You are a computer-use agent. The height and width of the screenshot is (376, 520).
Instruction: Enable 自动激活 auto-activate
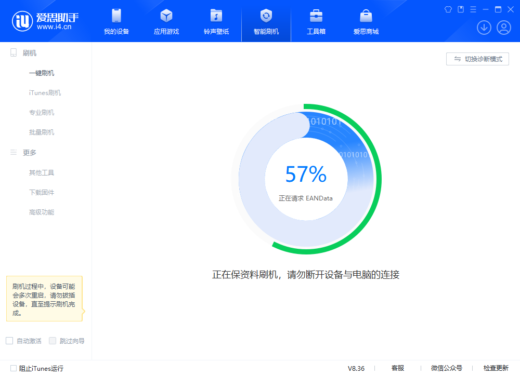(x=9, y=340)
